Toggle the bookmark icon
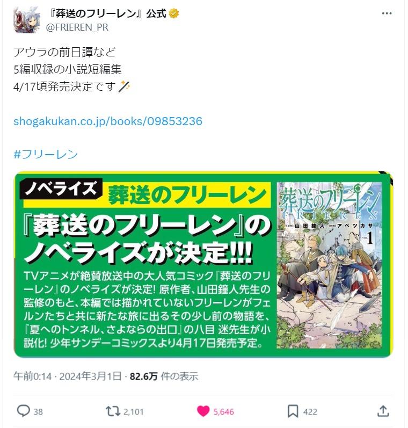Screen dimensions: 408x428 293,411
